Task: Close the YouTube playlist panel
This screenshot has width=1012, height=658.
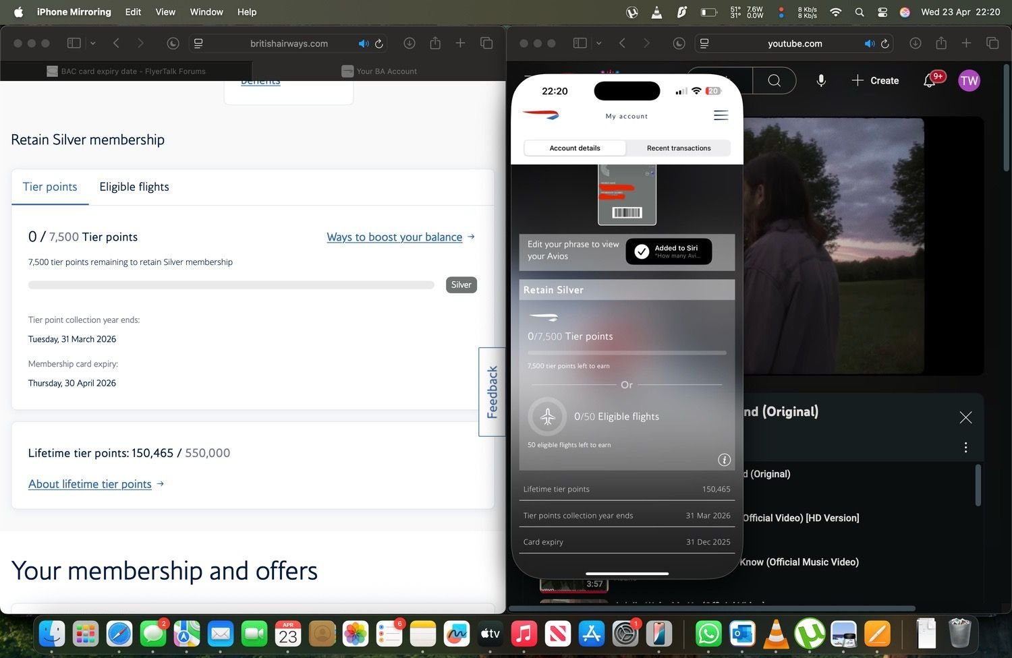Action: coord(965,418)
